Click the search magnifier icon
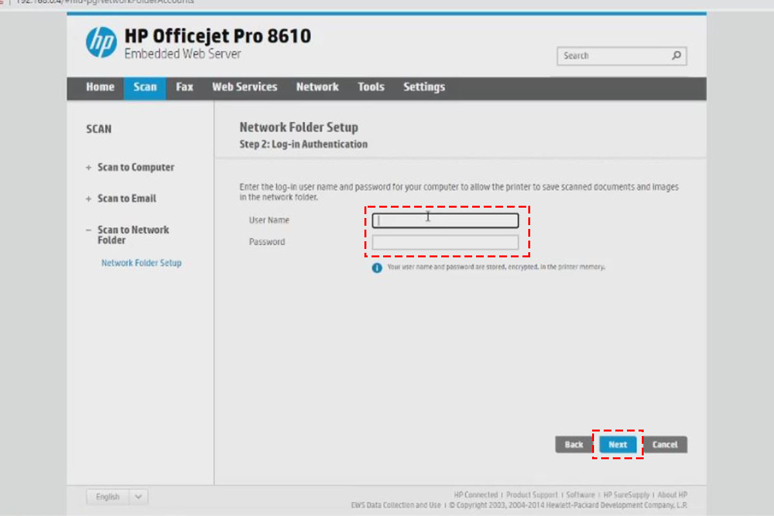This screenshot has height=516, width=774. tap(677, 55)
